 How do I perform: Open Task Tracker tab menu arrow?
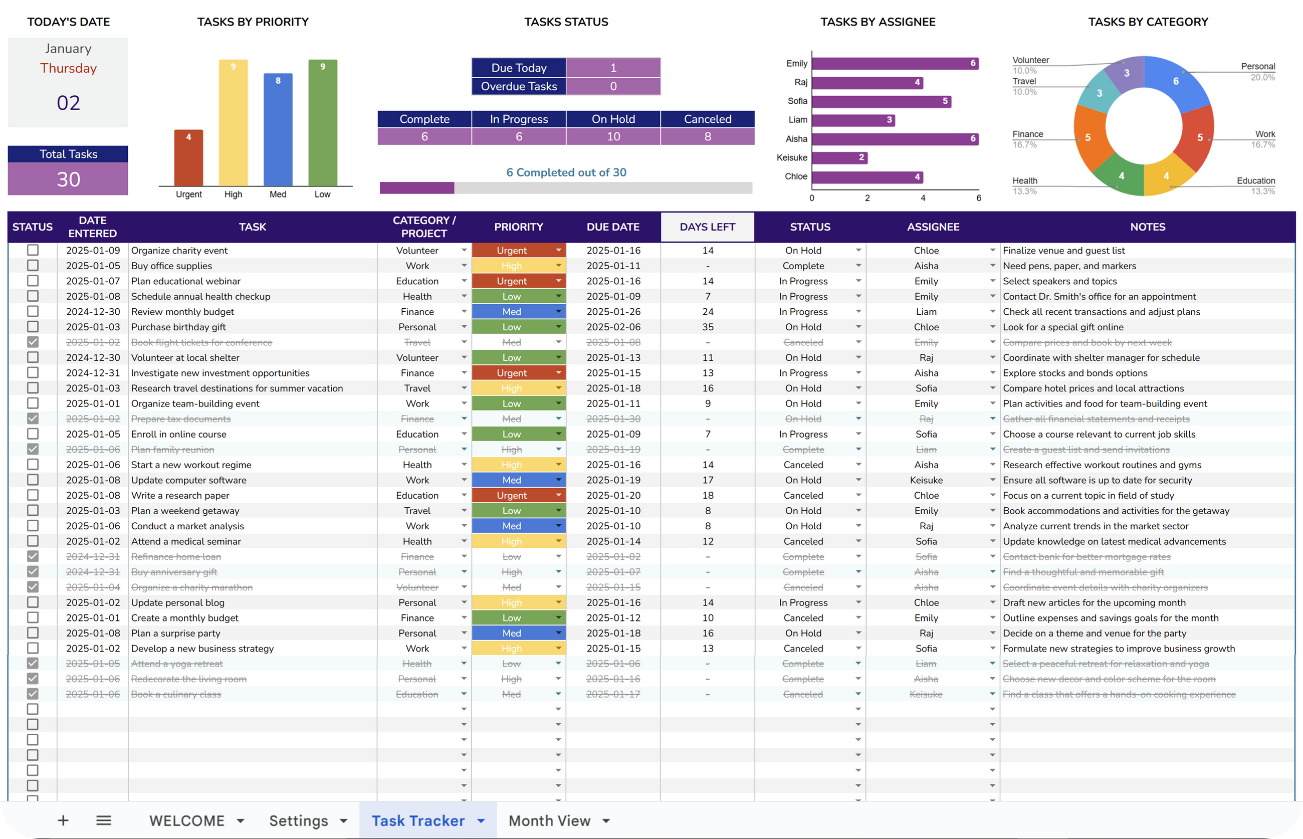[481, 821]
